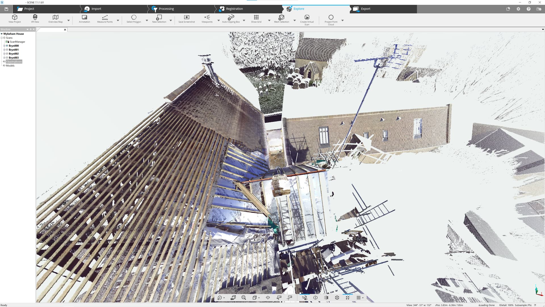
Task: Select ClippingBoxes in the Structure tree
Action: click(x=14, y=61)
